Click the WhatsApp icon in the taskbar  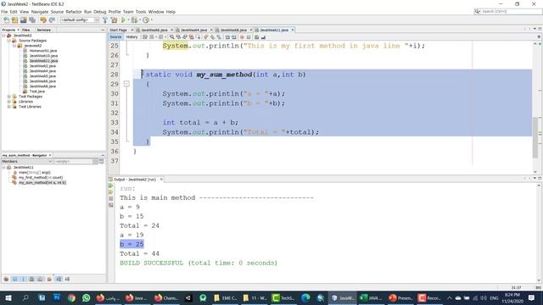click(x=87, y=297)
